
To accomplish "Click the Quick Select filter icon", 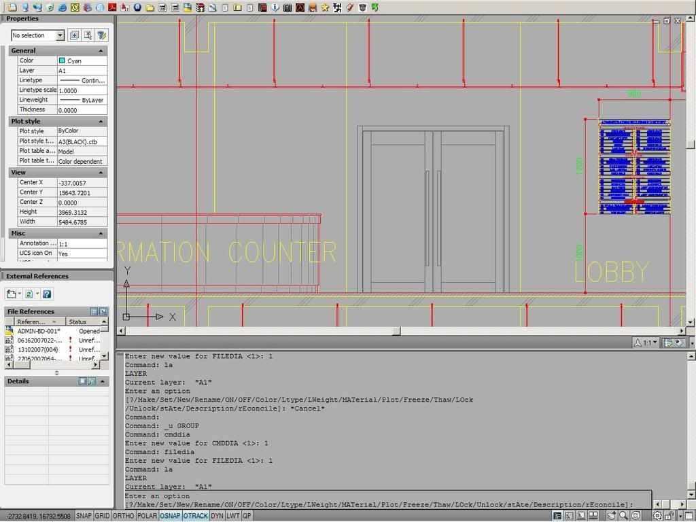I will 101,35.
